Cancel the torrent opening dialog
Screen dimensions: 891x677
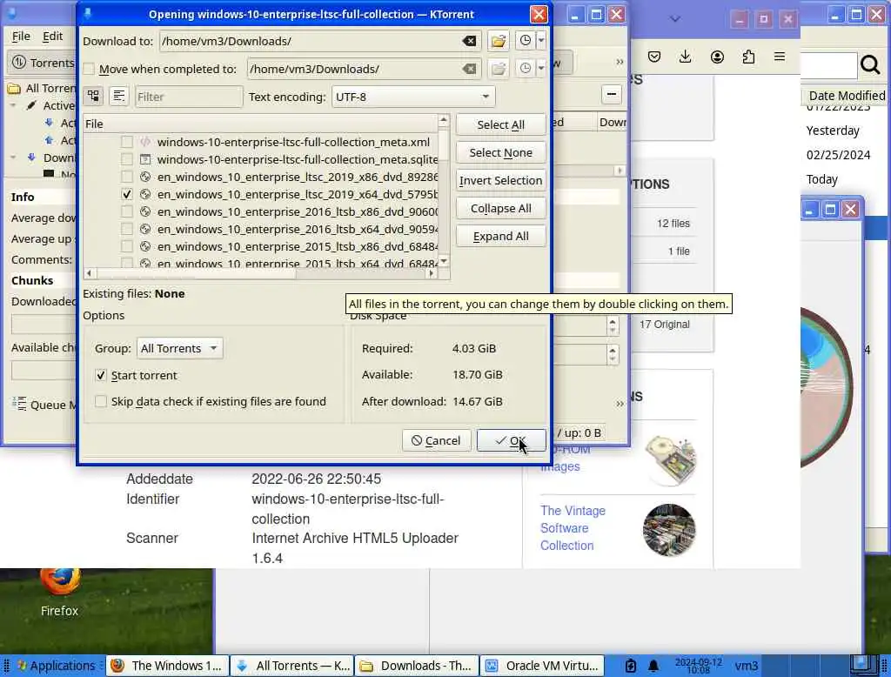tap(436, 440)
